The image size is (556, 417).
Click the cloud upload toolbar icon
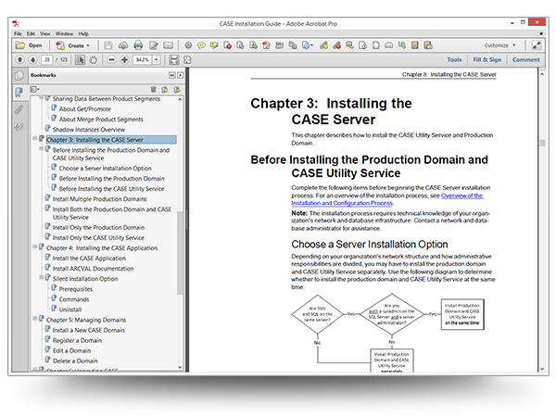click(x=123, y=45)
